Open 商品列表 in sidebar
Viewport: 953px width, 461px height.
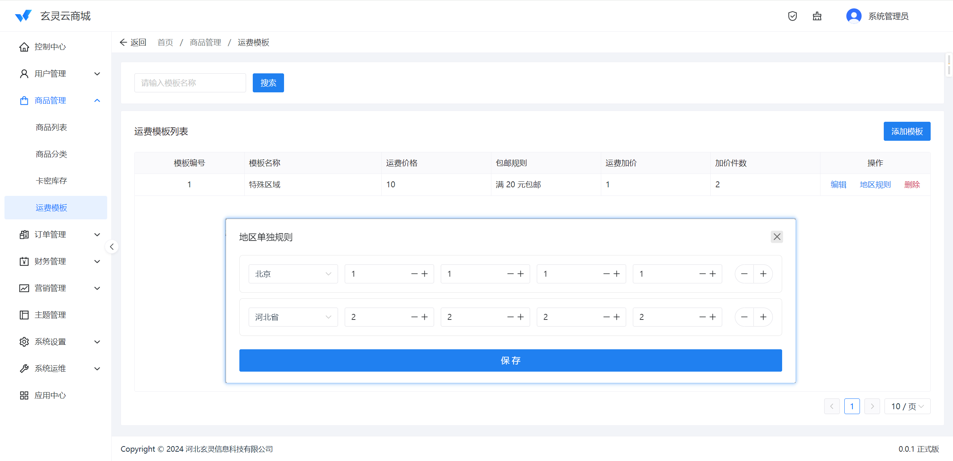[x=51, y=127]
